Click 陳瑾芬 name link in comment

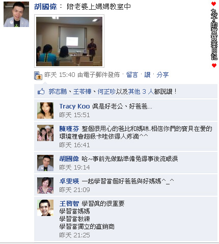tap(69, 129)
